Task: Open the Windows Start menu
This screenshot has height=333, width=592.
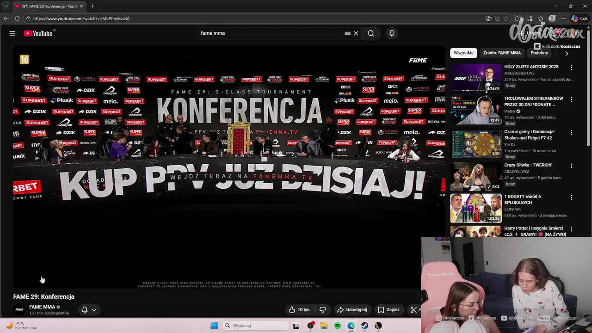Action: 214,326
